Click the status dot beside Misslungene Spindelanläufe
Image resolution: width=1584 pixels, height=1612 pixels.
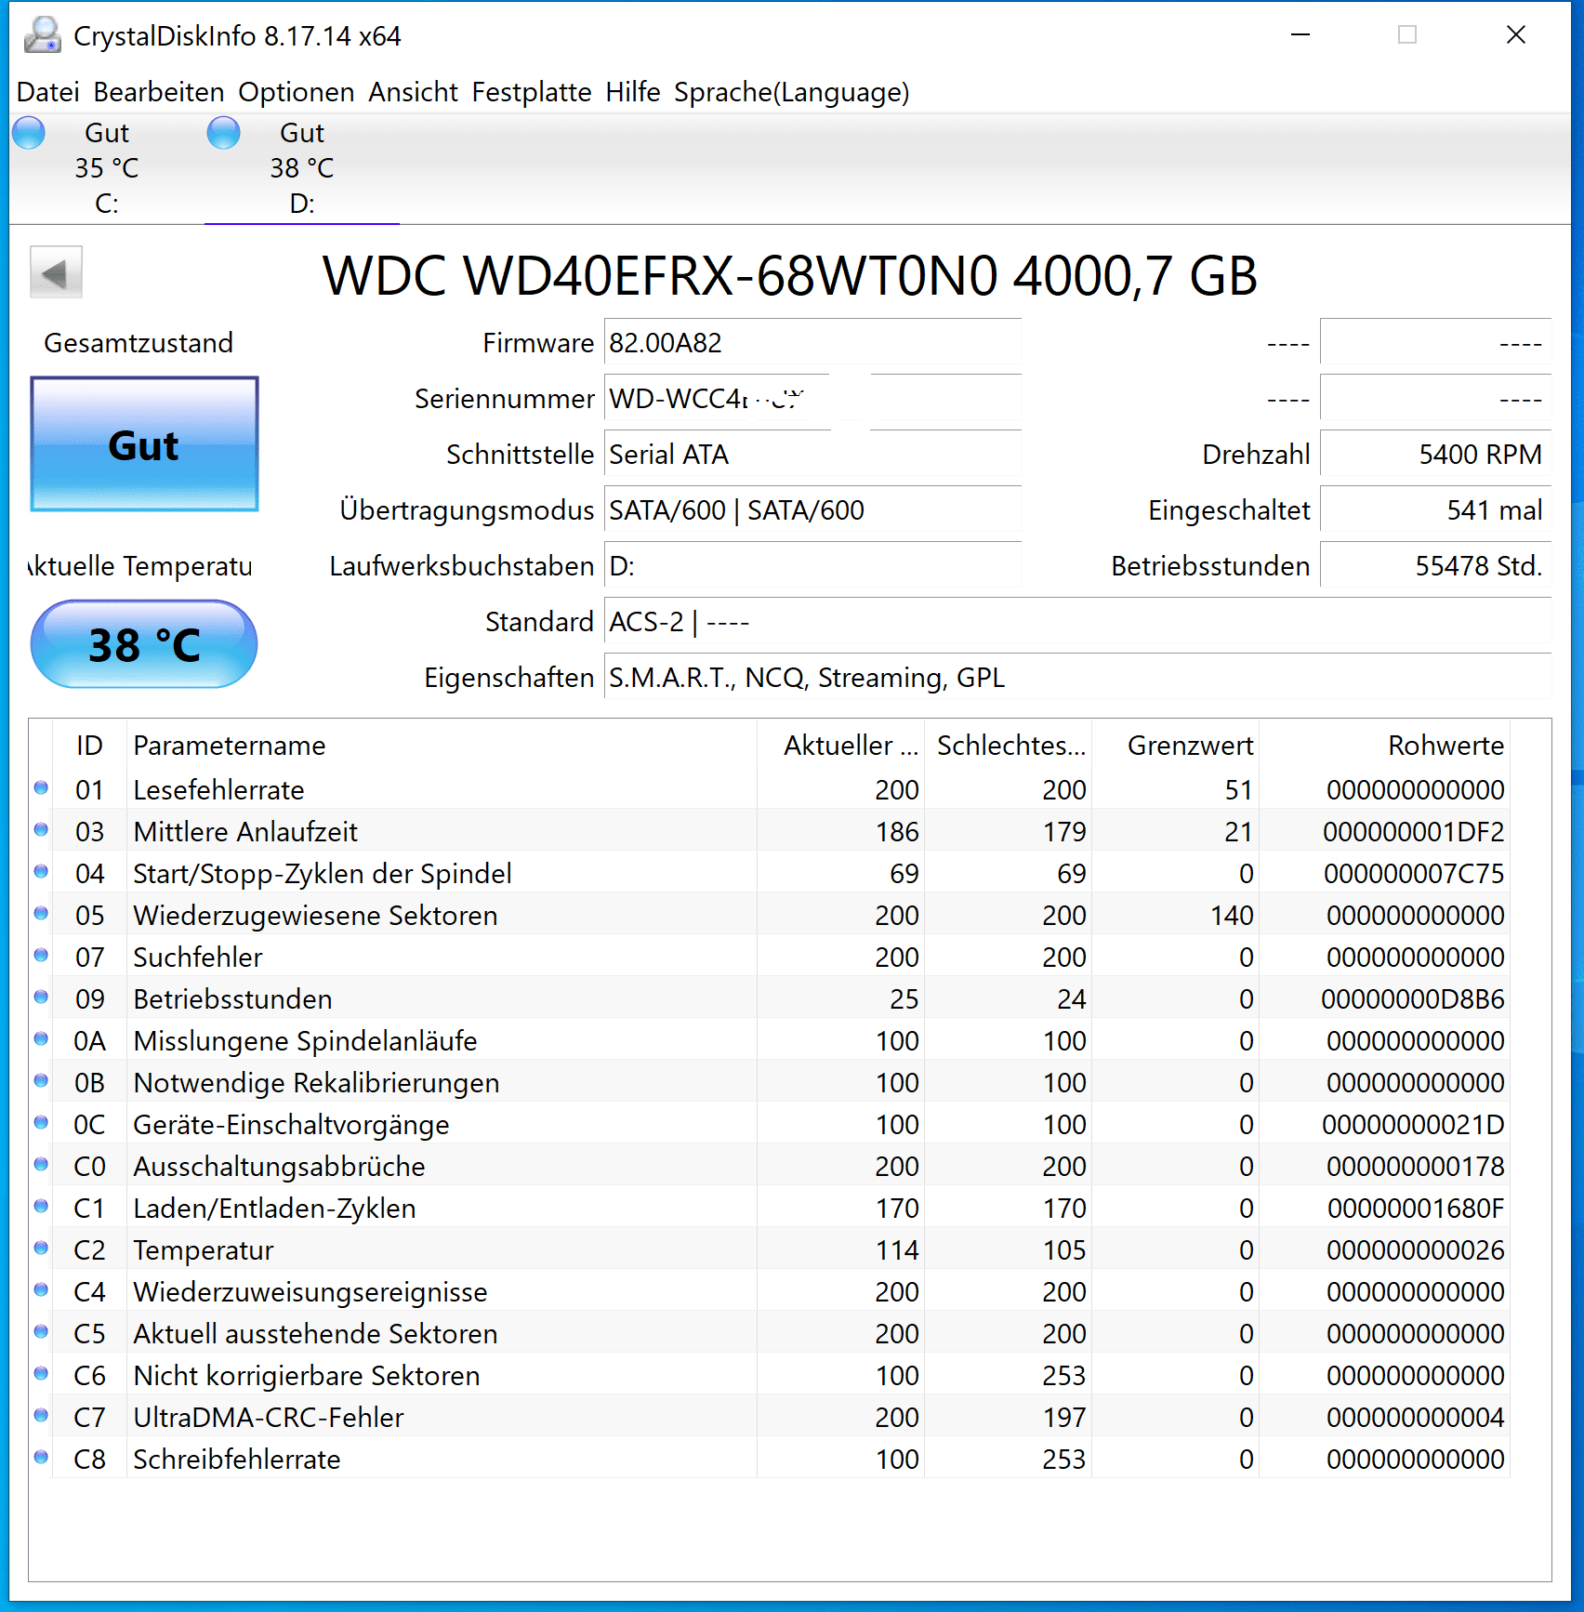(x=41, y=1039)
